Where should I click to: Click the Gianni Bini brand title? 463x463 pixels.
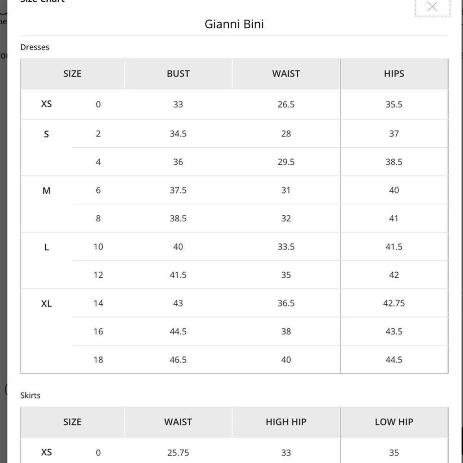[x=234, y=24]
